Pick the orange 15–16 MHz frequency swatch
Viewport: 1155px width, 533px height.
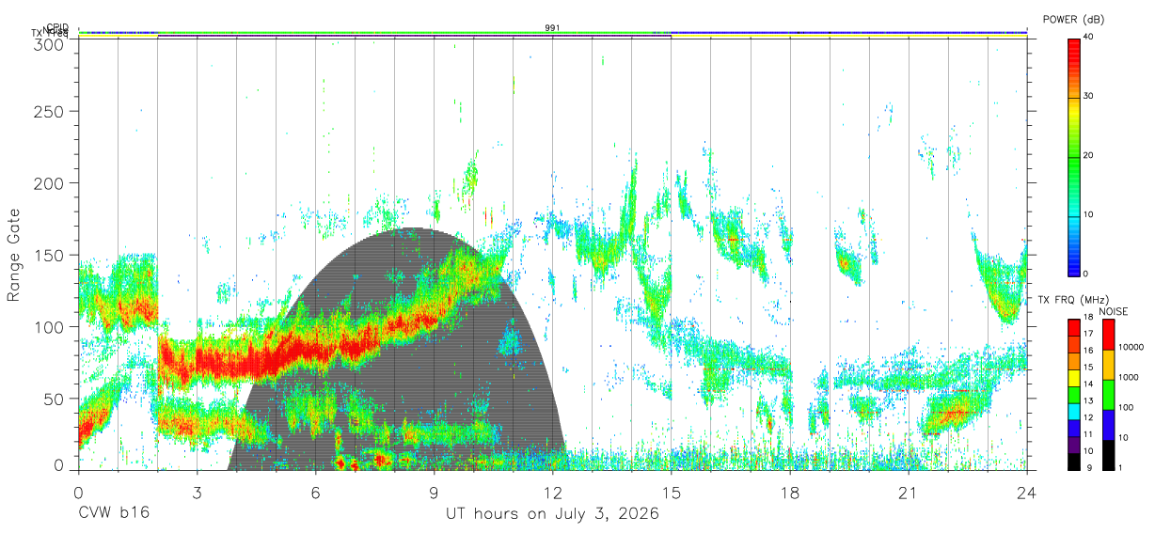(x=1073, y=361)
